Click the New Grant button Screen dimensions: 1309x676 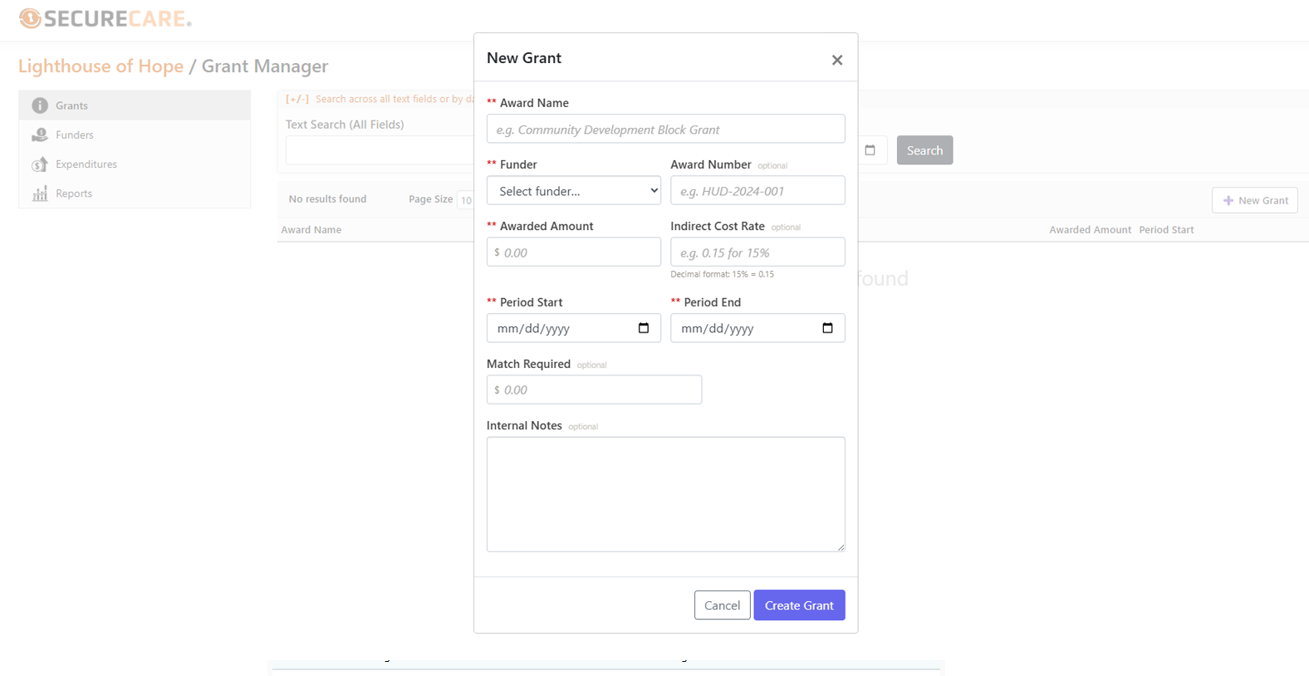tap(1255, 200)
